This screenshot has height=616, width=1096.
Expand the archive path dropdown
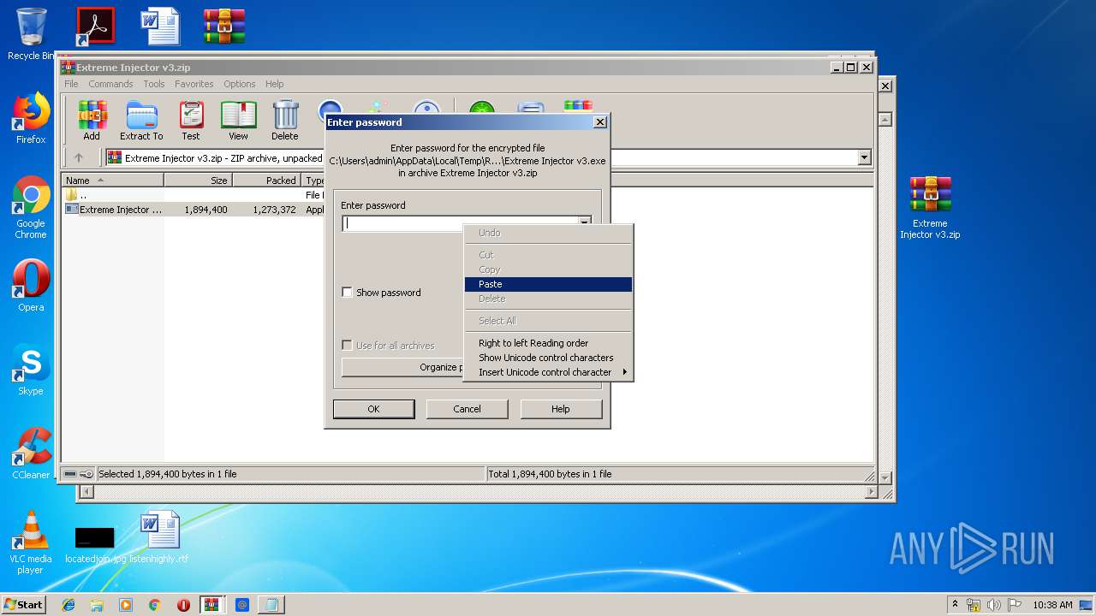[x=864, y=157]
